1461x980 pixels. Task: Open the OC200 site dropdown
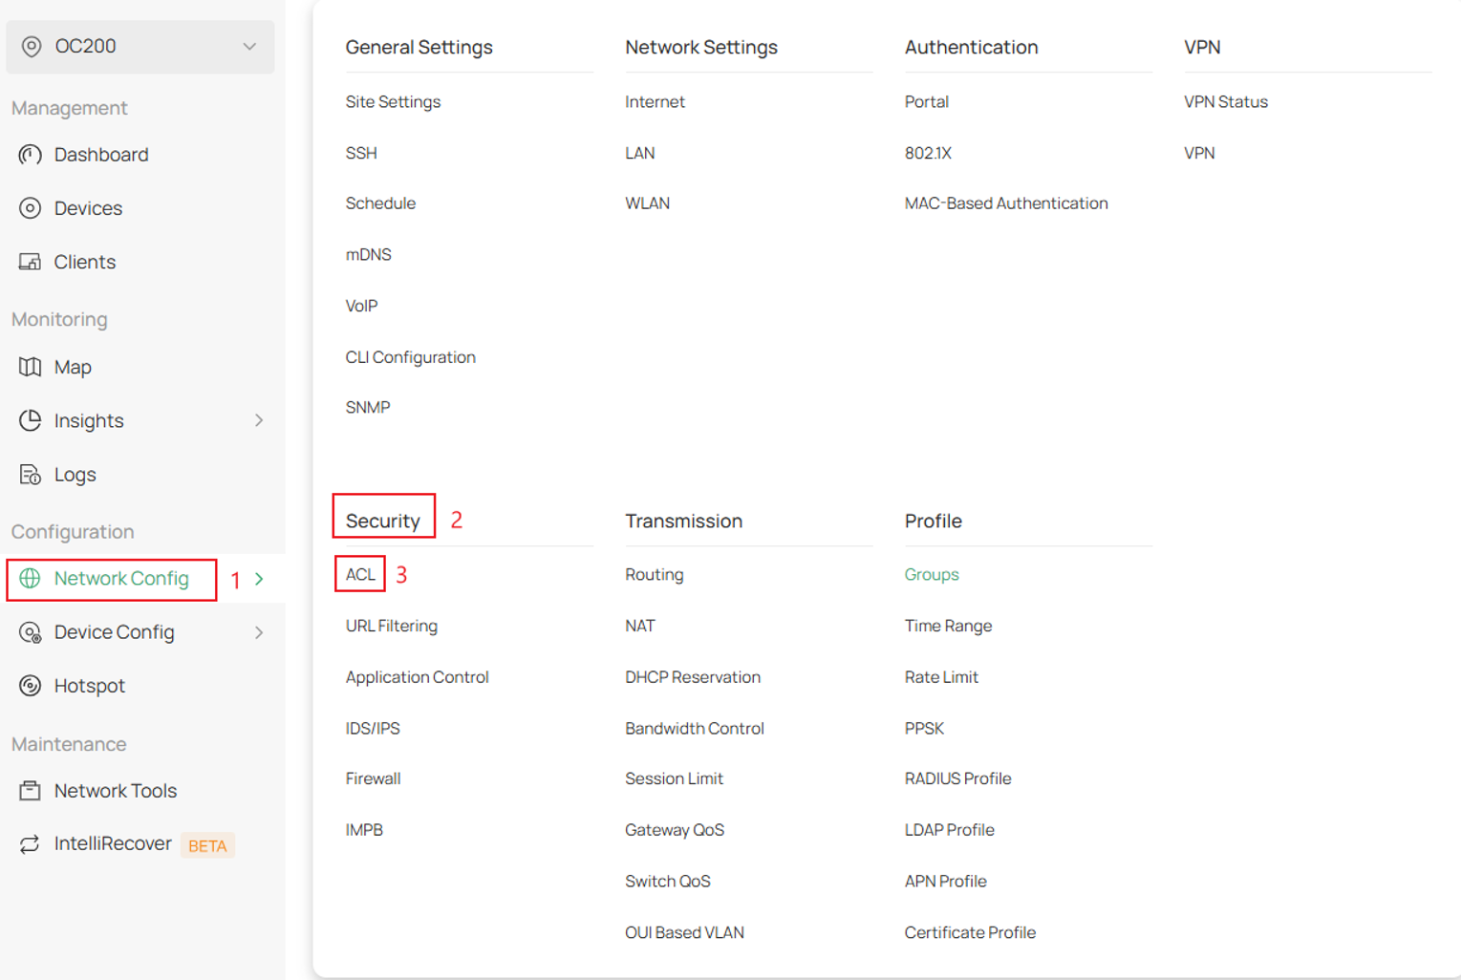(140, 46)
